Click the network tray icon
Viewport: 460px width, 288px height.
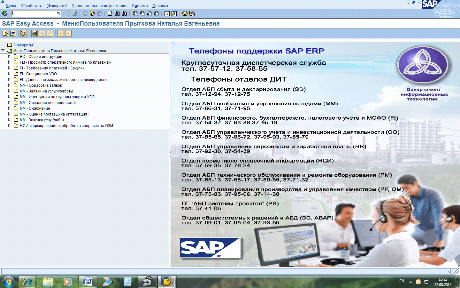[426, 282]
